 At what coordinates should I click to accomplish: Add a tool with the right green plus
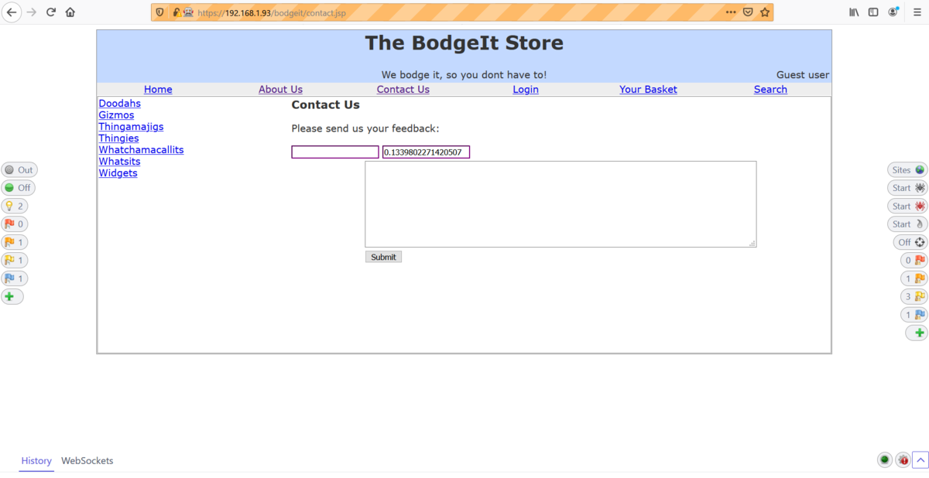(917, 333)
